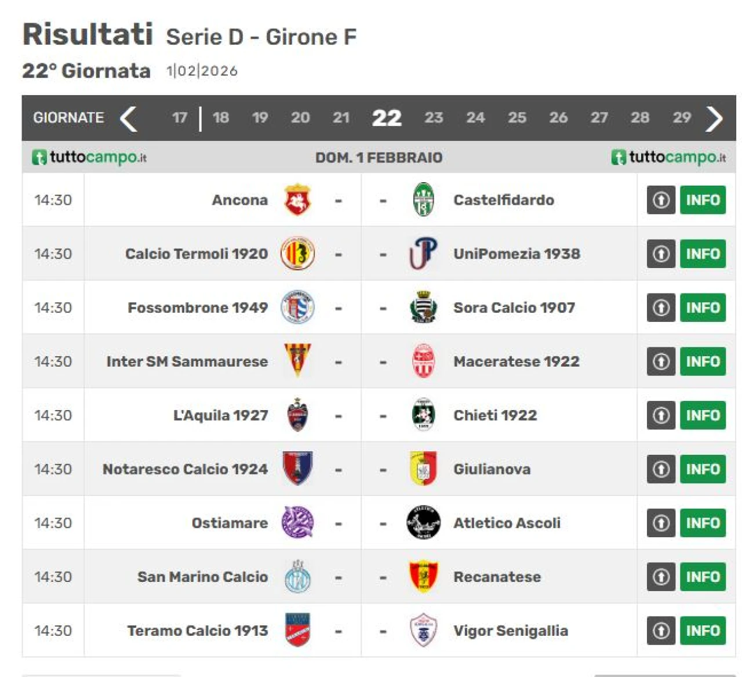Open INFO for Notaresco vs Giulianova
The width and height of the screenshot is (742, 677).
click(x=703, y=469)
